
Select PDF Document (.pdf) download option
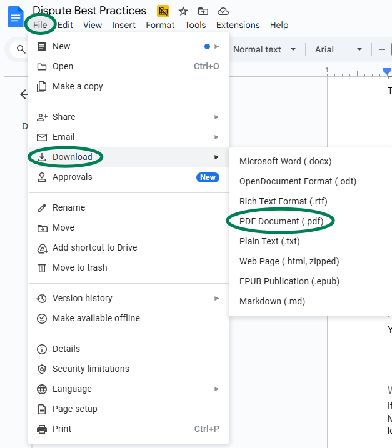(x=281, y=221)
